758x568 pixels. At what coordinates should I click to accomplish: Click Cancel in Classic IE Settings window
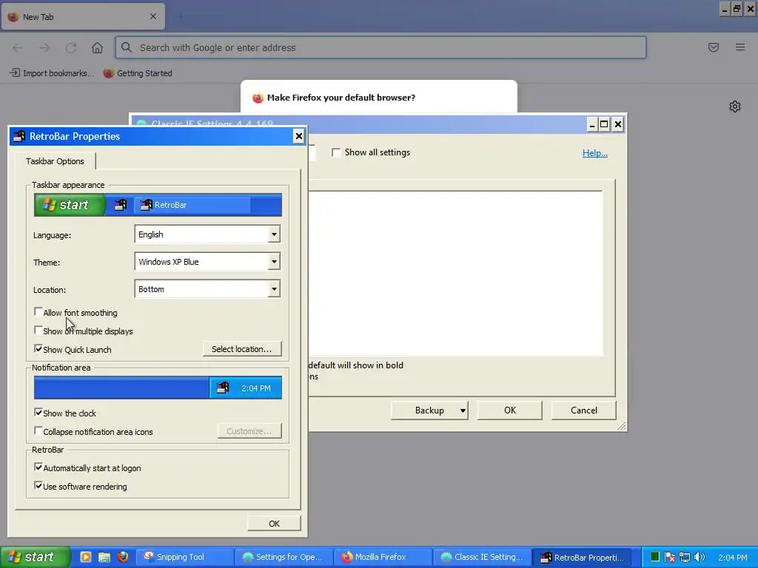584,410
